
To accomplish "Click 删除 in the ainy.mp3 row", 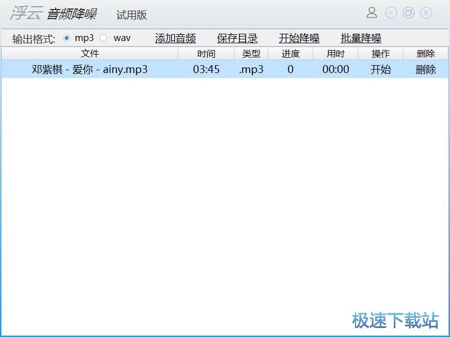I will point(426,69).
